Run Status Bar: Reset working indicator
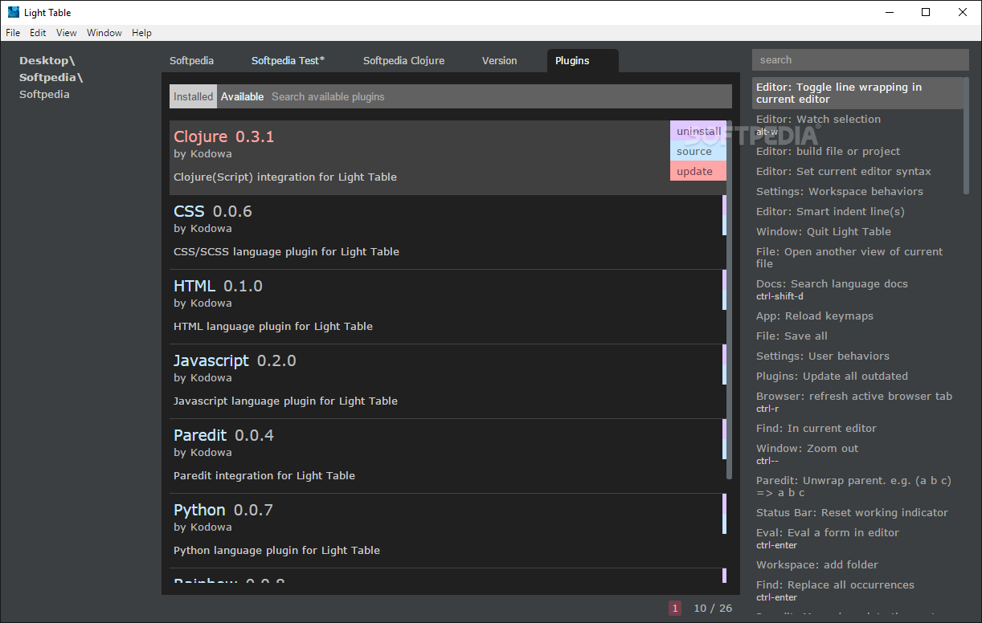The image size is (982, 623). click(x=858, y=512)
